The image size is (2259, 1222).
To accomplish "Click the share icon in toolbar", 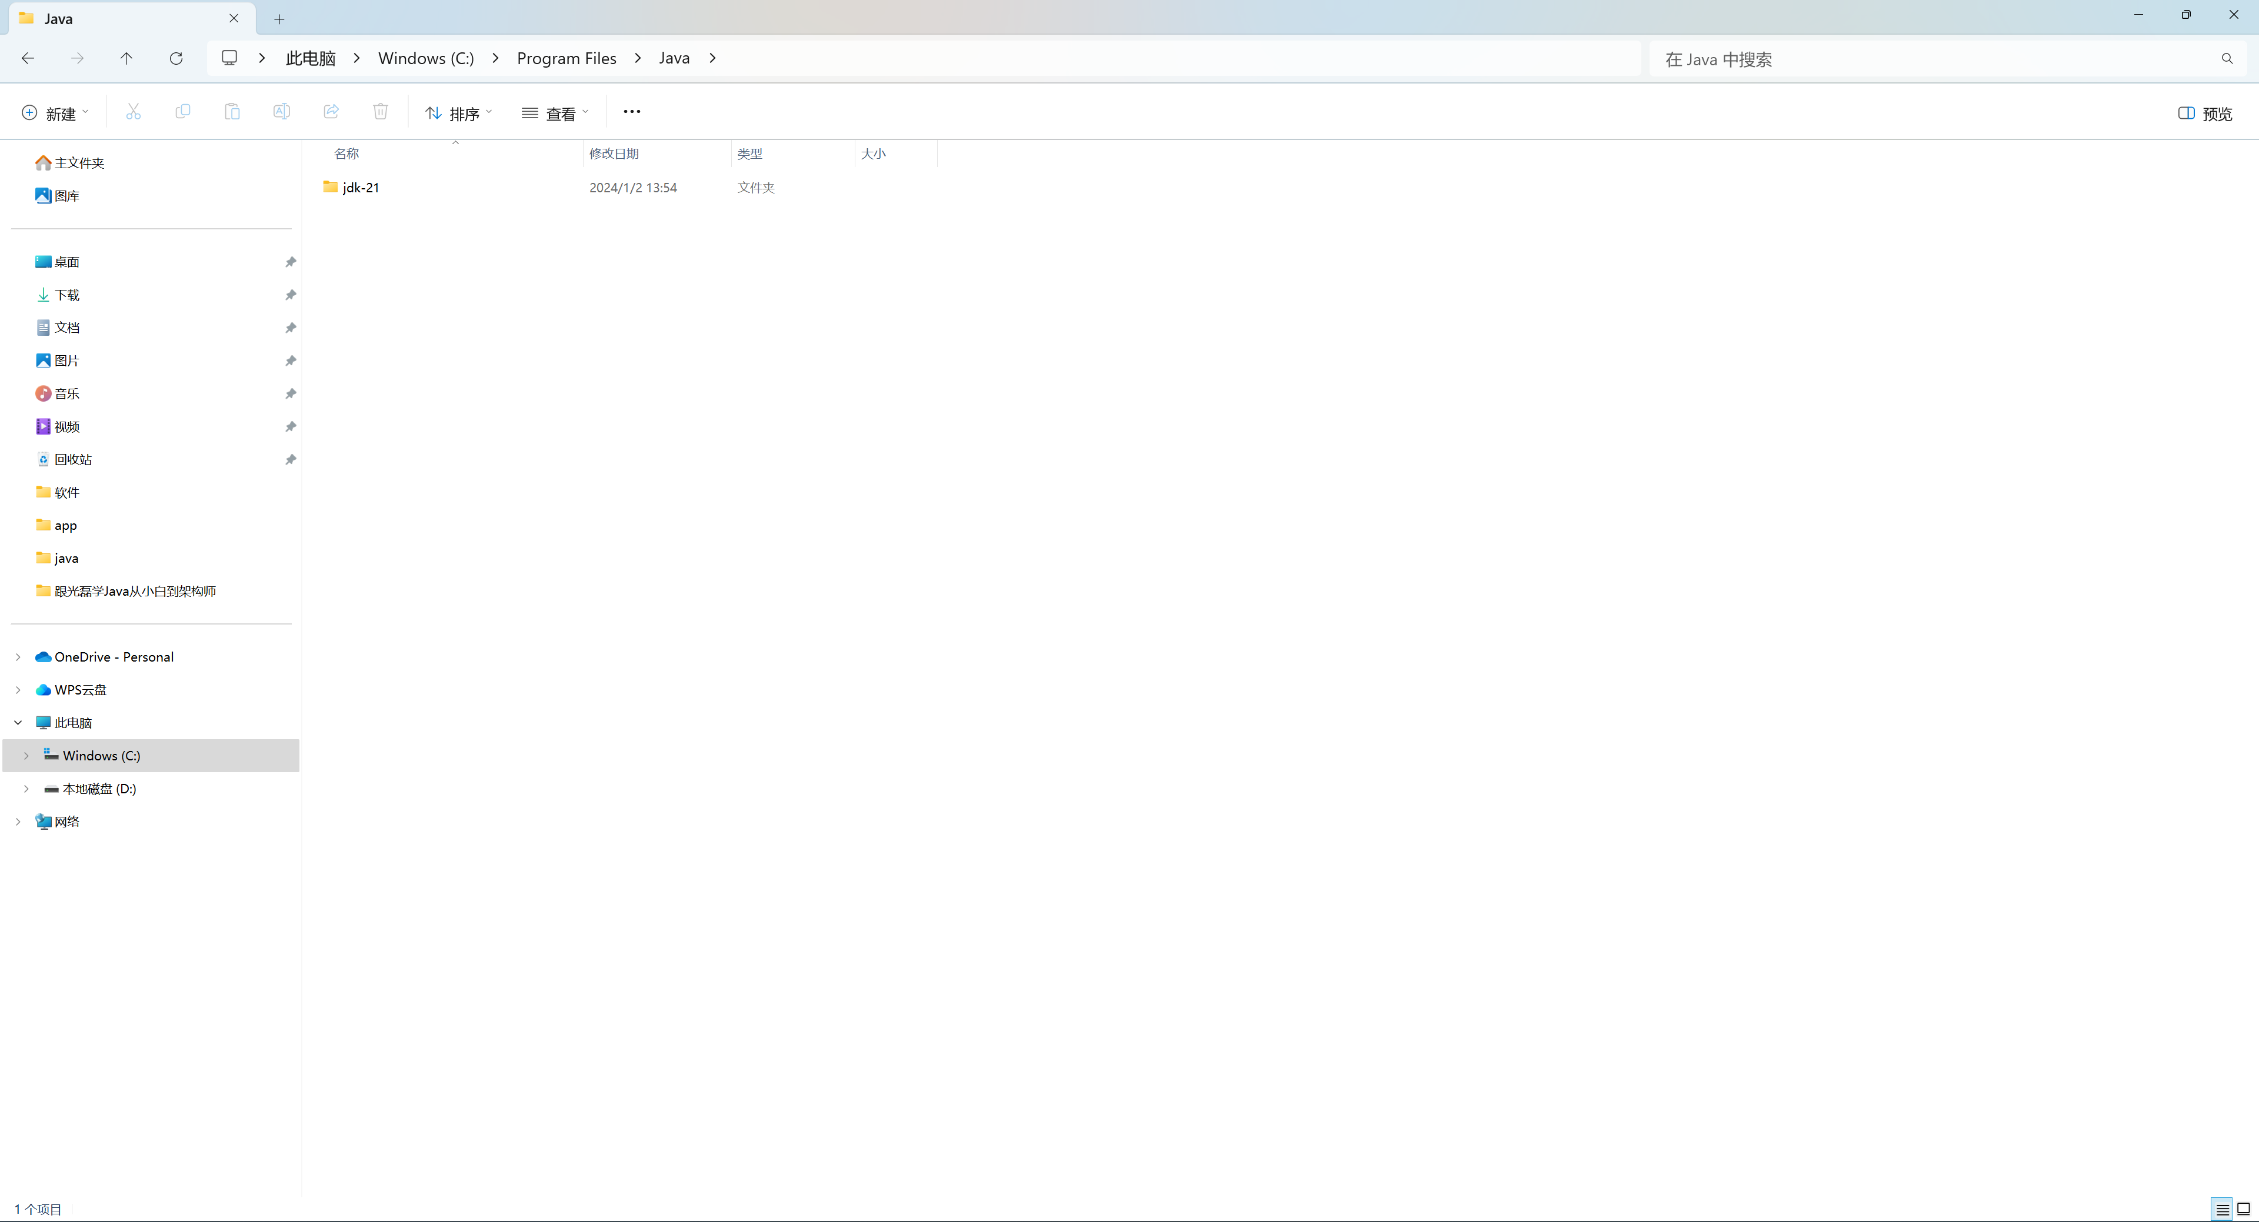I will (331, 112).
